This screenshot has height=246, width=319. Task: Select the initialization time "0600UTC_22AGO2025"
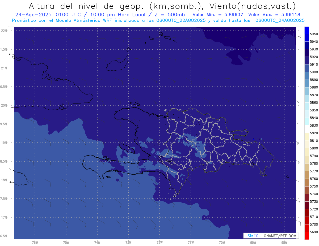pyautogui.click(x=181, y=20)
